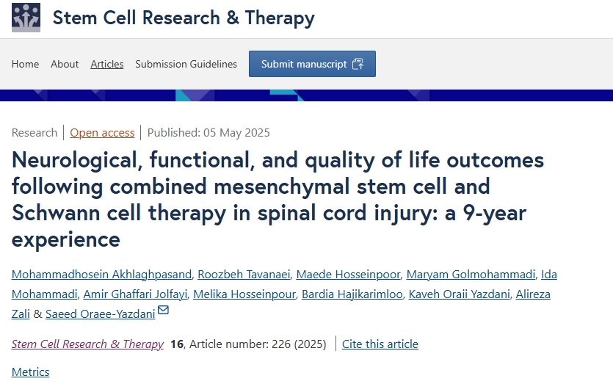Screen dimensions: 613x384
Task: Click the email envelope icon beside Saeed Oraee-Yazdani
Action: [163, 311]
